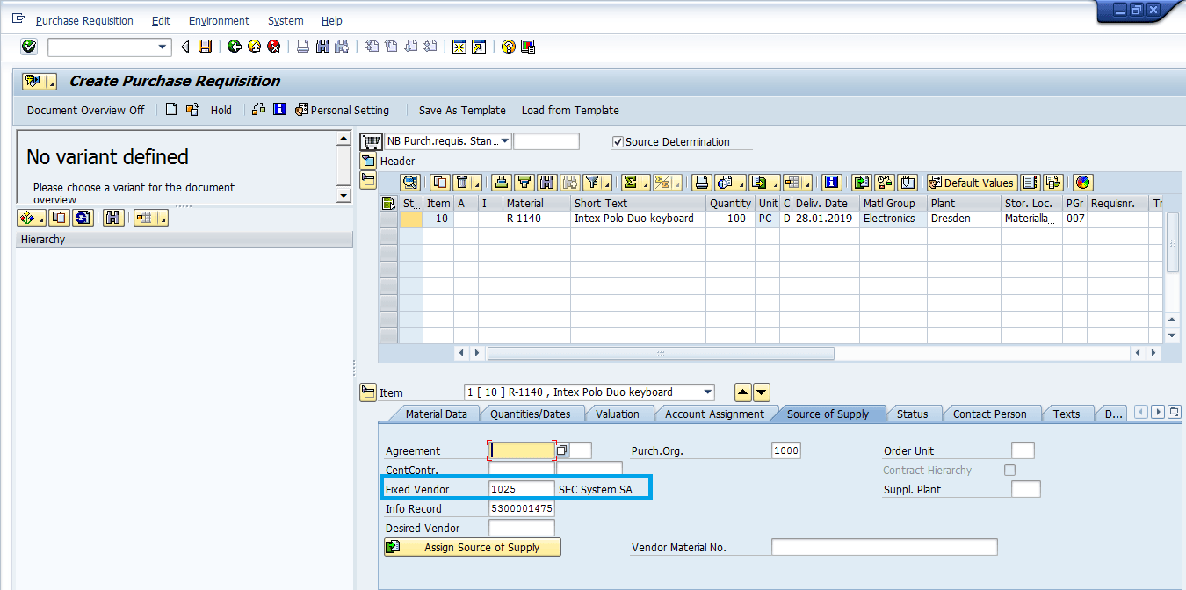Click the item table vertical scrollbar
Viewport: 1186px width, 590px height.
tap(1172, 241)
